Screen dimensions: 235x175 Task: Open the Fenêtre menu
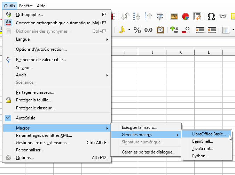[x=26, y=6]
